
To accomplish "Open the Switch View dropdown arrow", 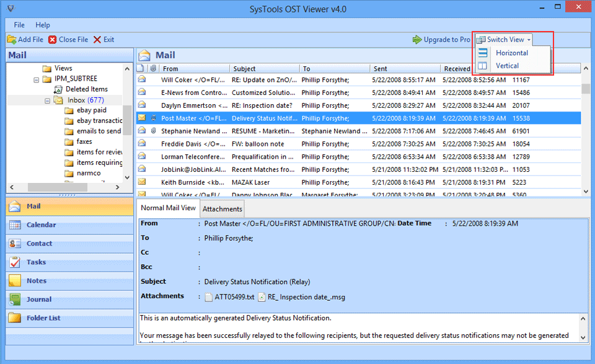I will pyautogui.click(x=529, y=40).
